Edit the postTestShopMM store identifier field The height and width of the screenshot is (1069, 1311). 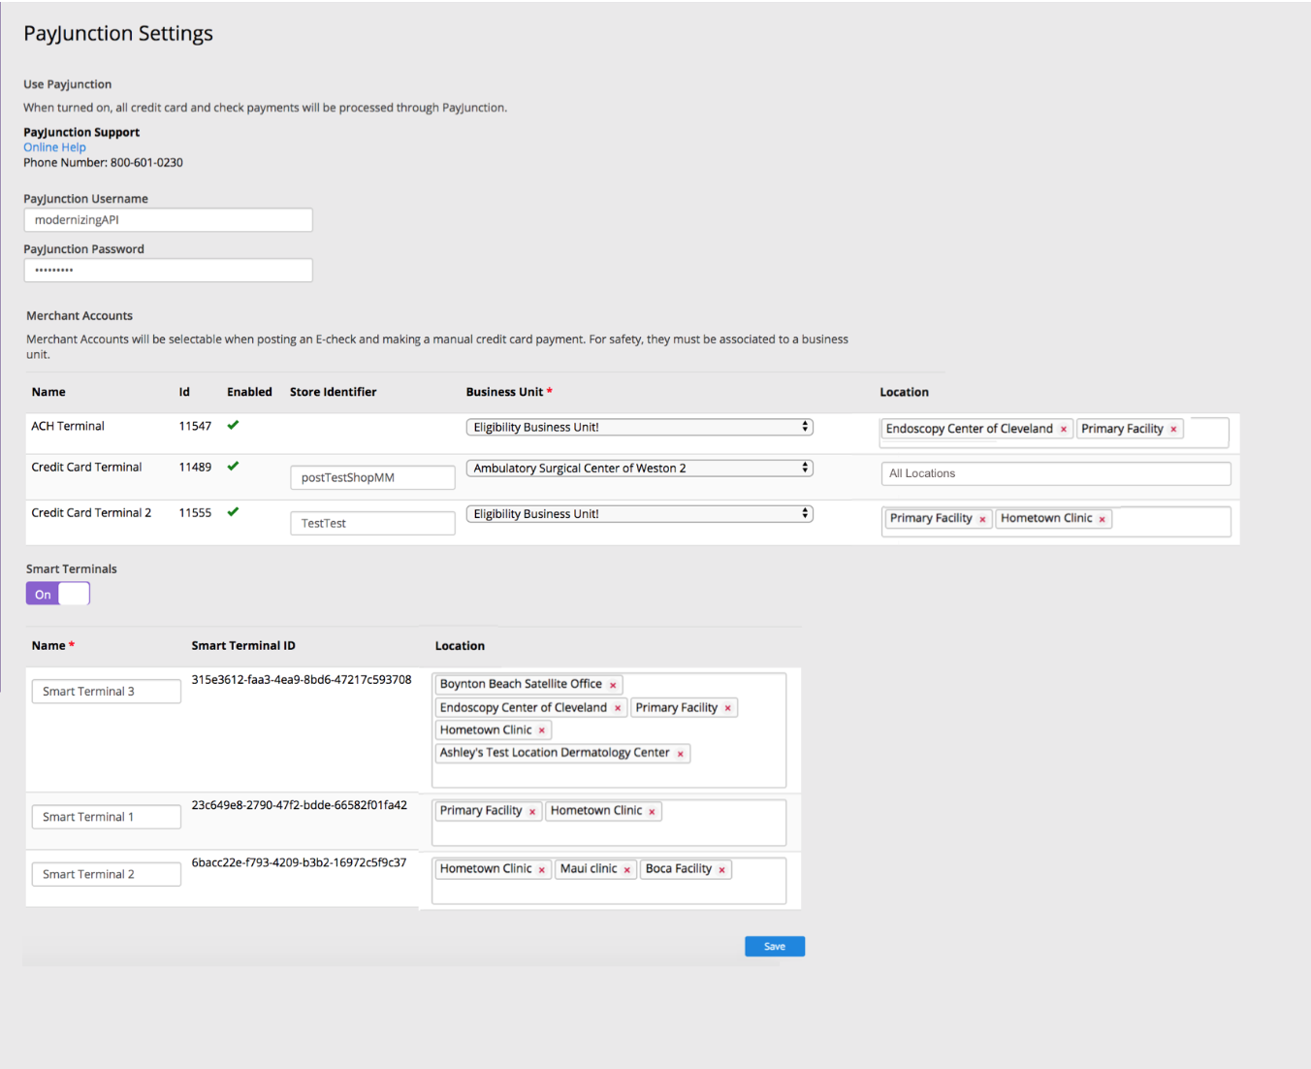(372, 477)
